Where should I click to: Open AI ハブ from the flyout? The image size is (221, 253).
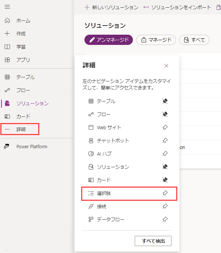pos(104,154)
